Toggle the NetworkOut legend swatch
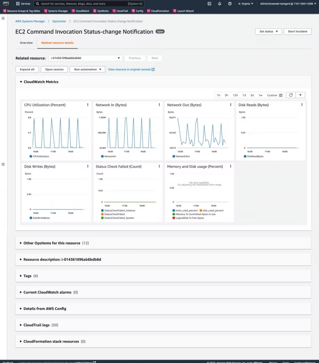319x363 pixels. (174, 156)
